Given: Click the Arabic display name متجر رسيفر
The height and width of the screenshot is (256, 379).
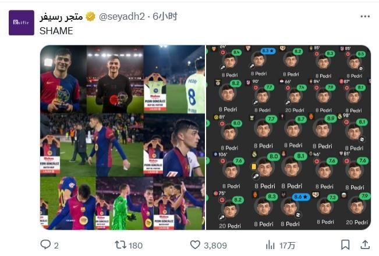Looking at the screenshot, I should click(61, 17).
